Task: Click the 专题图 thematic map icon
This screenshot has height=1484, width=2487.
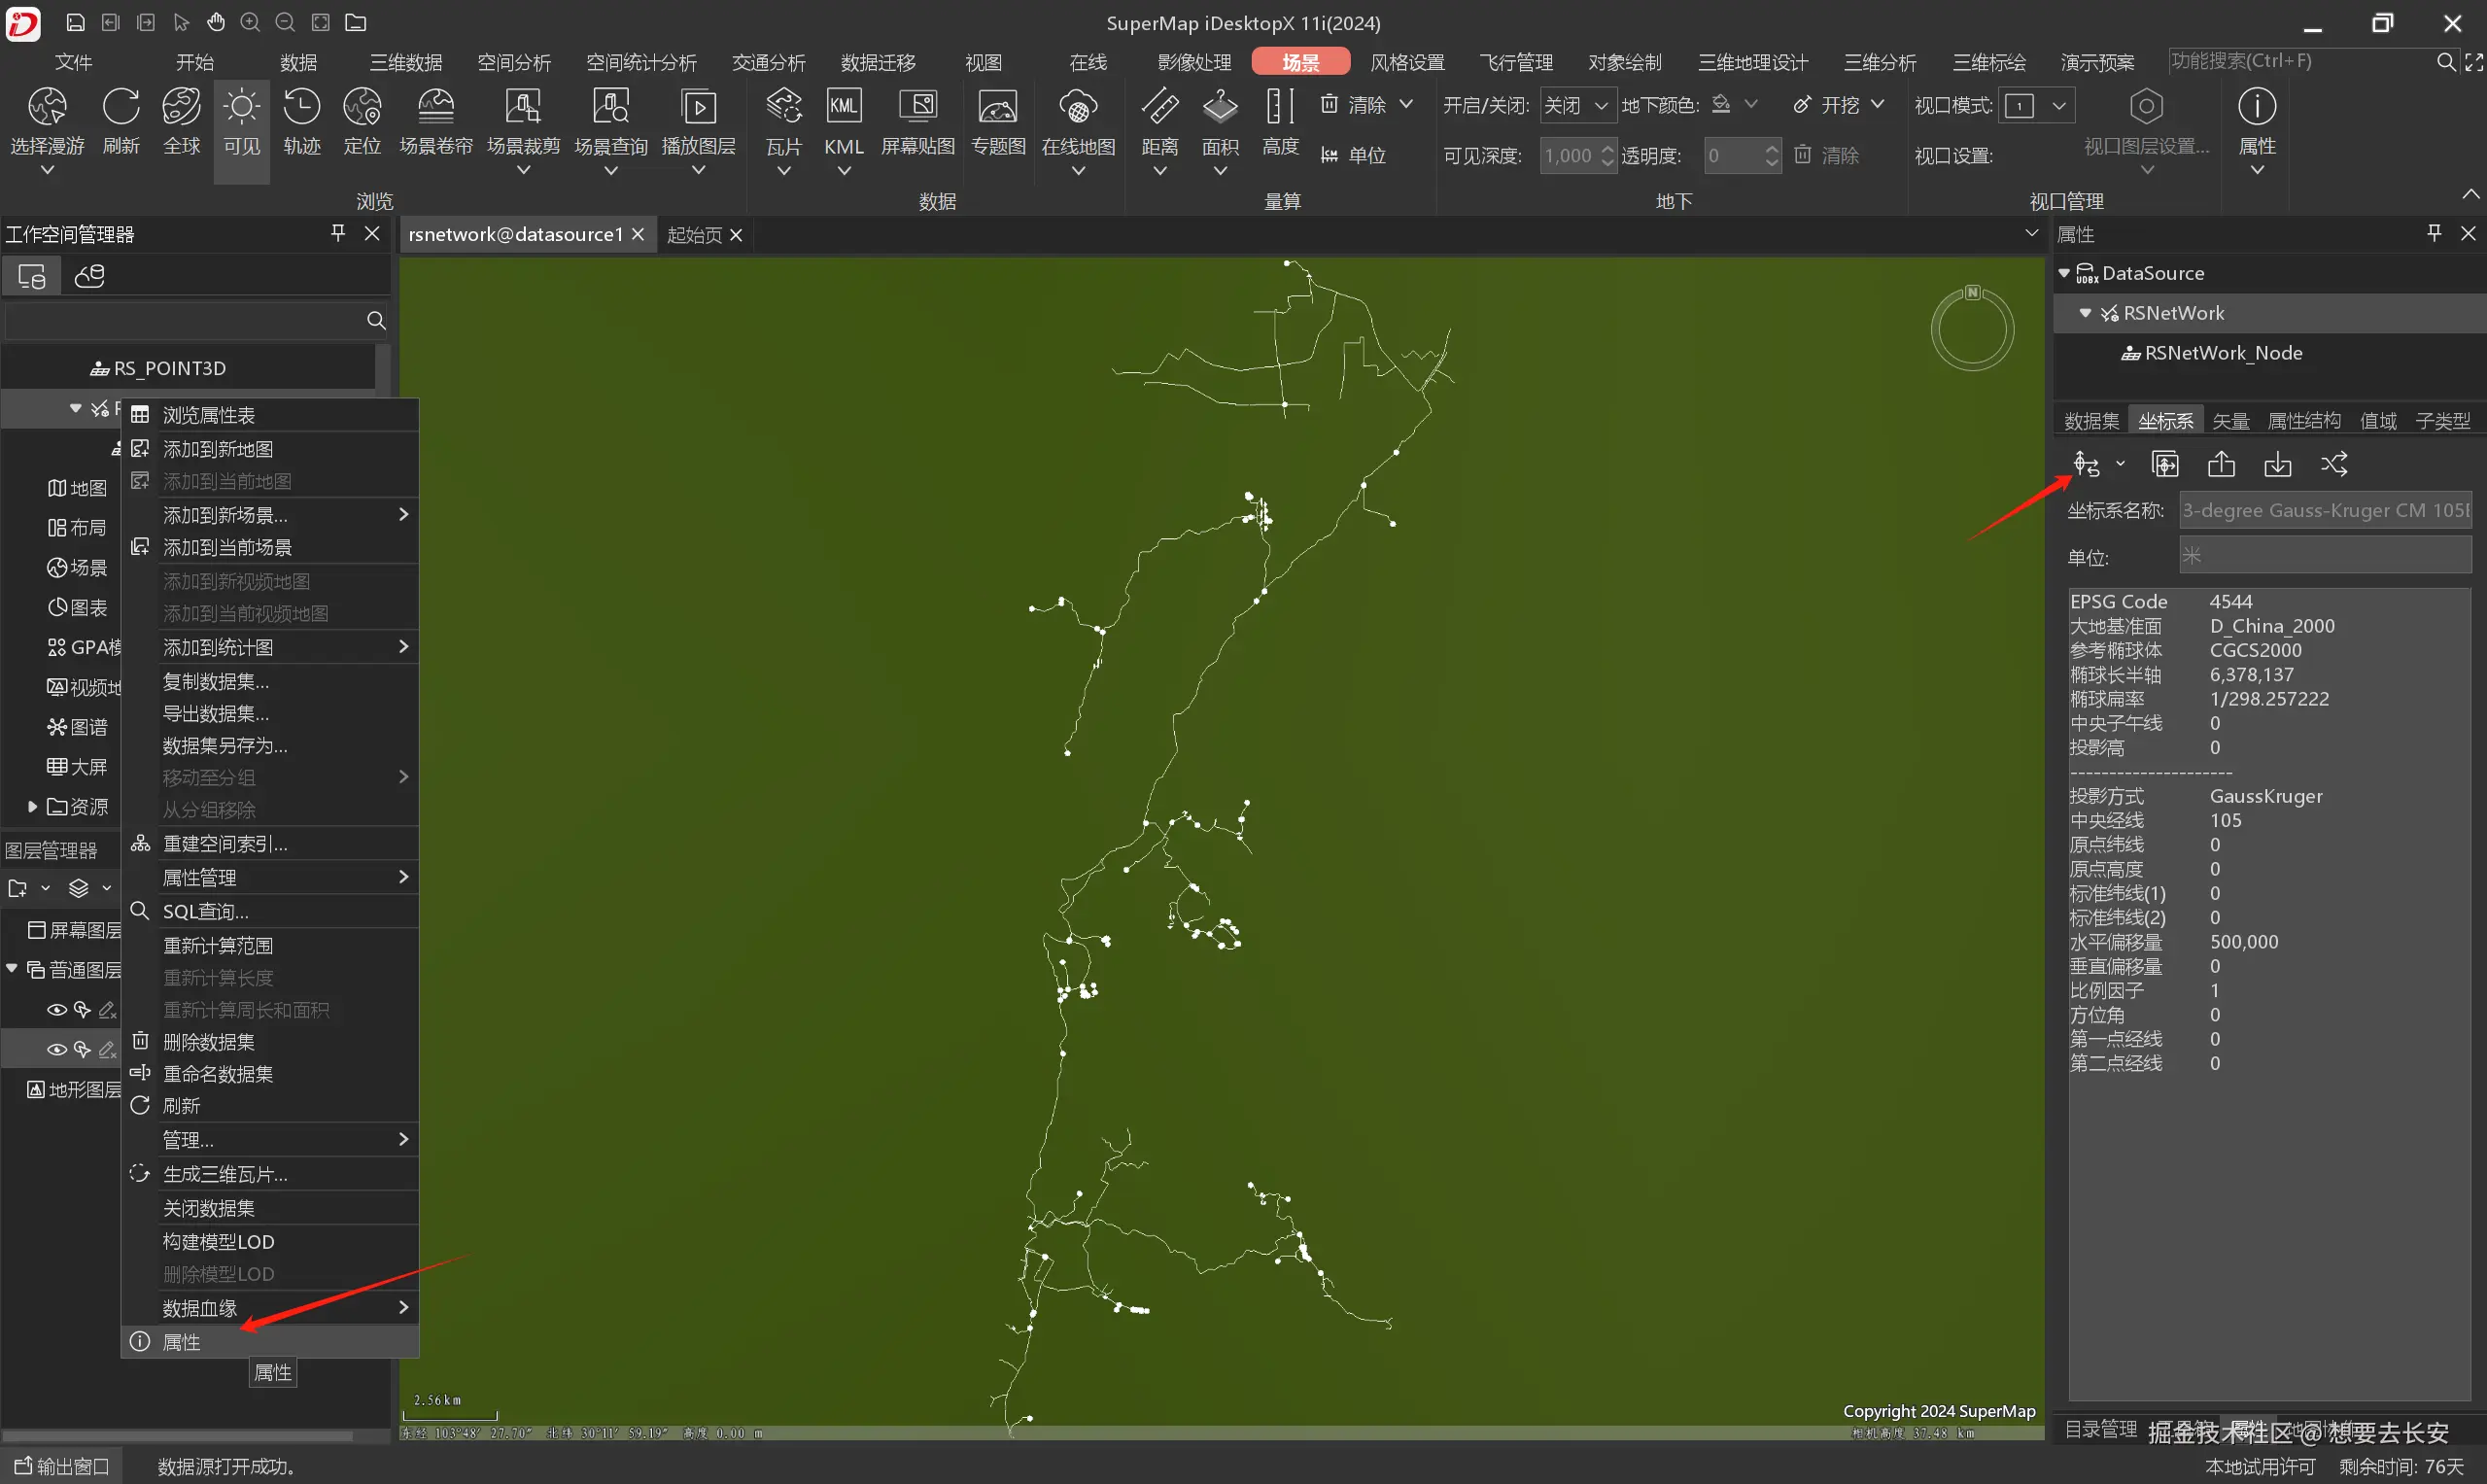Action: click(998, 107)
